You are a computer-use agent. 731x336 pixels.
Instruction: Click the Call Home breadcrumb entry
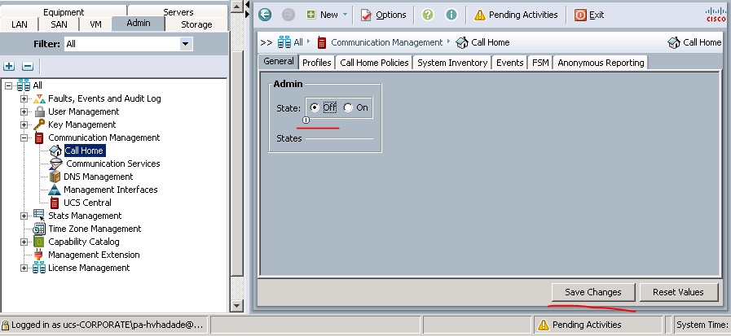(482, 42)
